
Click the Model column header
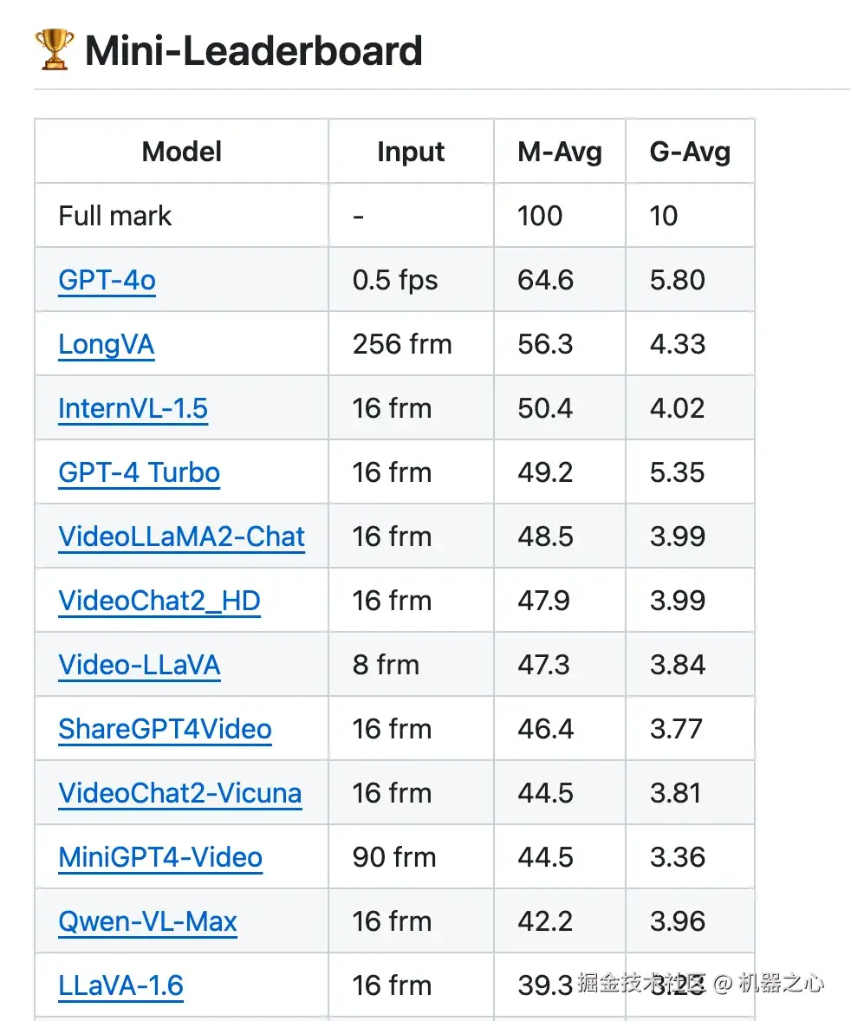(x=182, y=153)
